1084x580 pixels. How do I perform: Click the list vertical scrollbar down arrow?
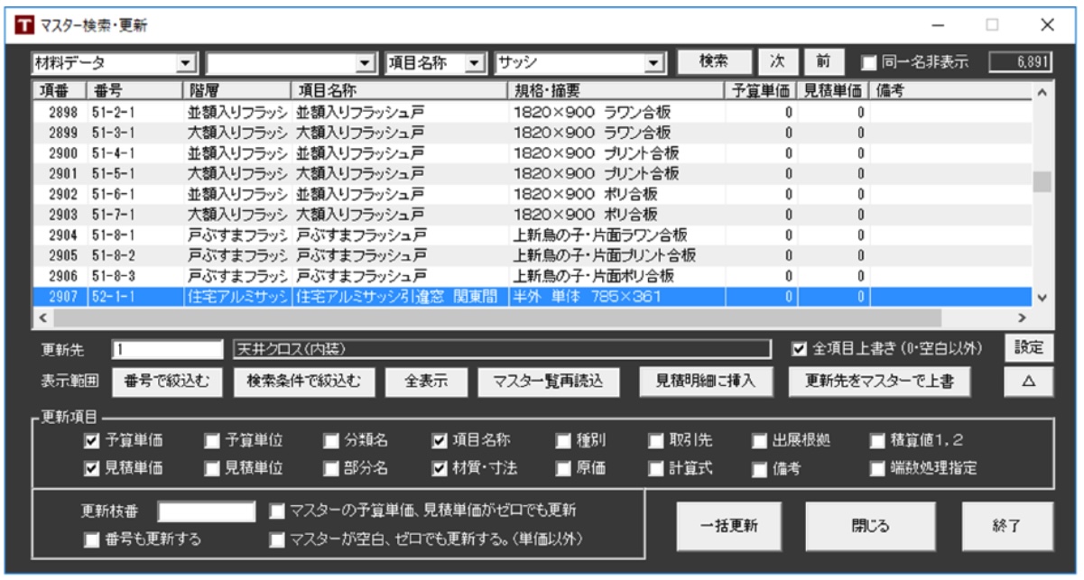point(1042,297)
